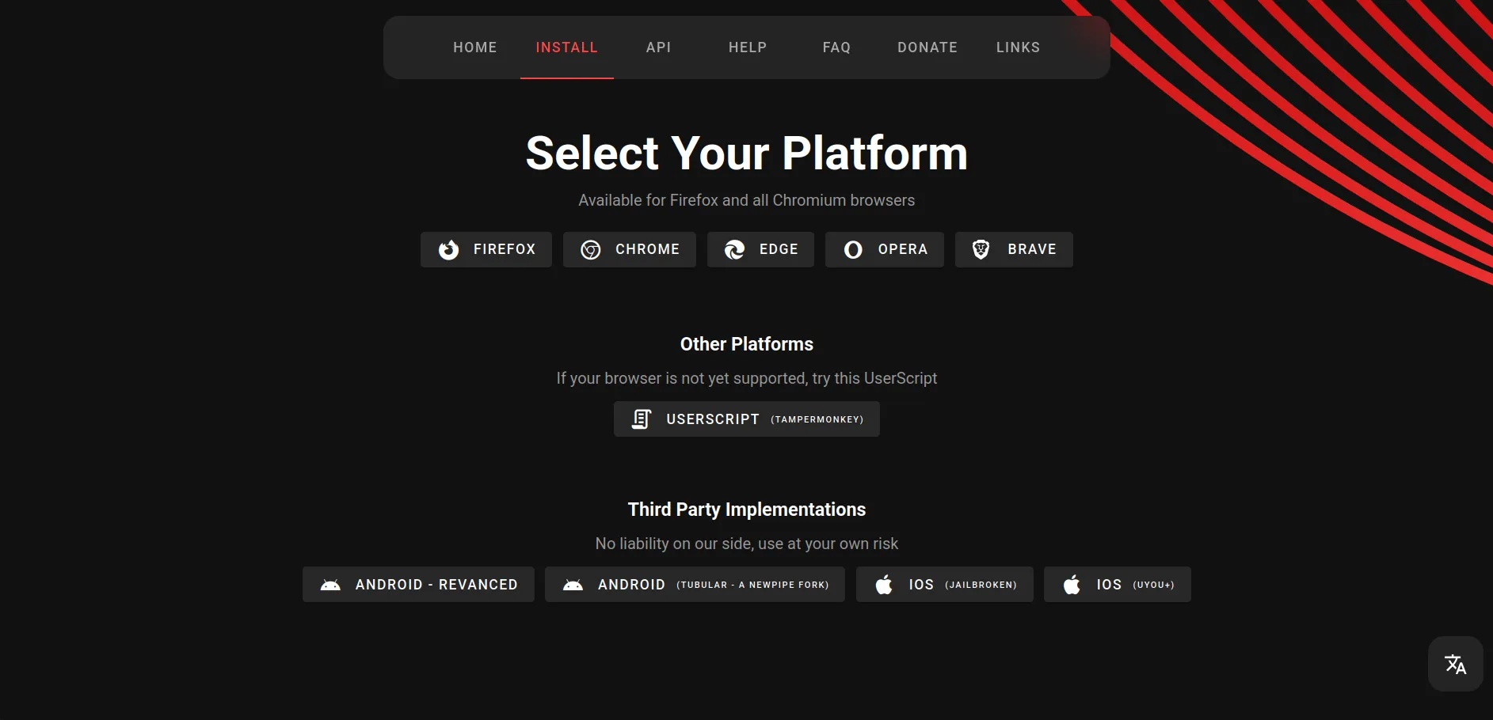Choose the iOS (Jailbroken) button
The width and height of the screenshot is (1493, 720).
[x=945, y=585]
